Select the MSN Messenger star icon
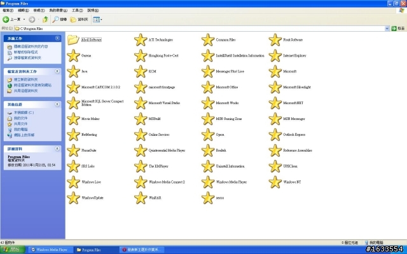Viewport: 407px width, 254px height. pos(275,119)
